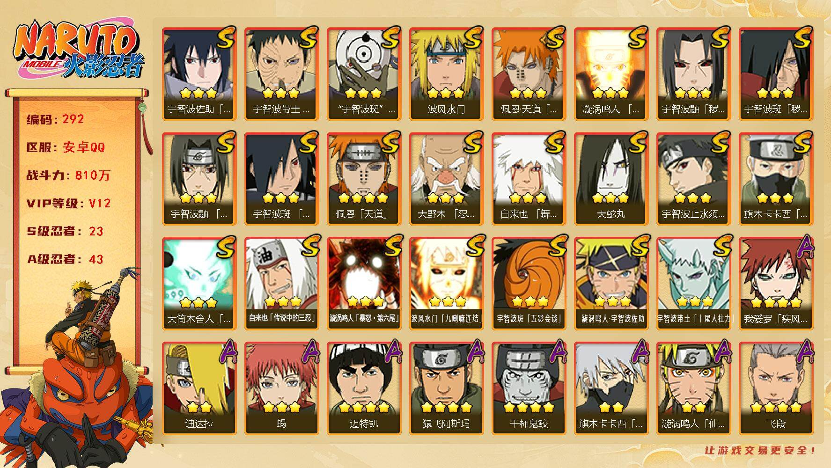831x468 pixels.
Task: Click the 战斗力: 810万 stat line
Action: tap(68, 175)
